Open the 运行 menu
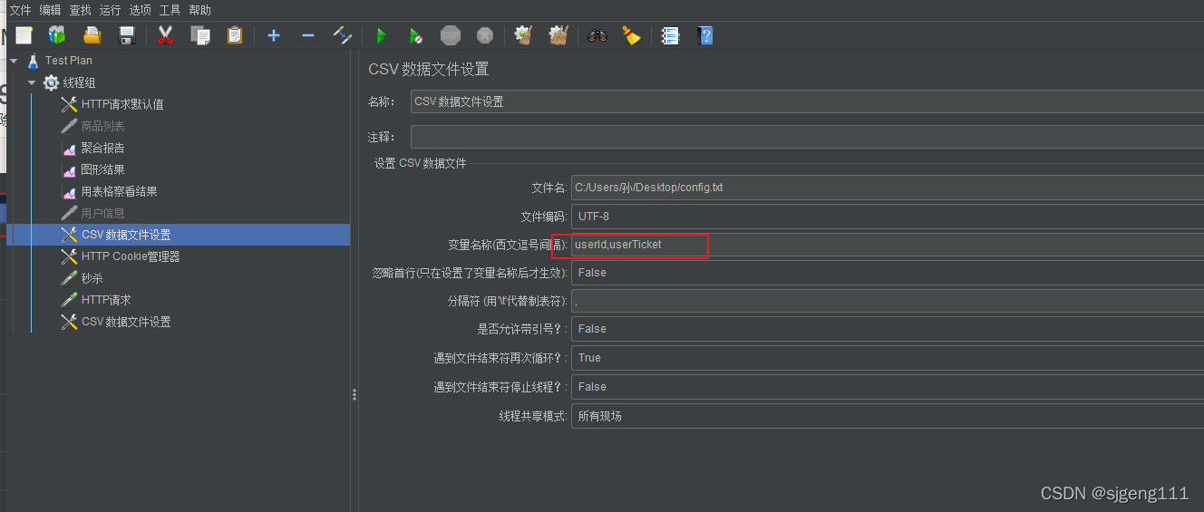1204x512 pixels. tap(110, 10)
